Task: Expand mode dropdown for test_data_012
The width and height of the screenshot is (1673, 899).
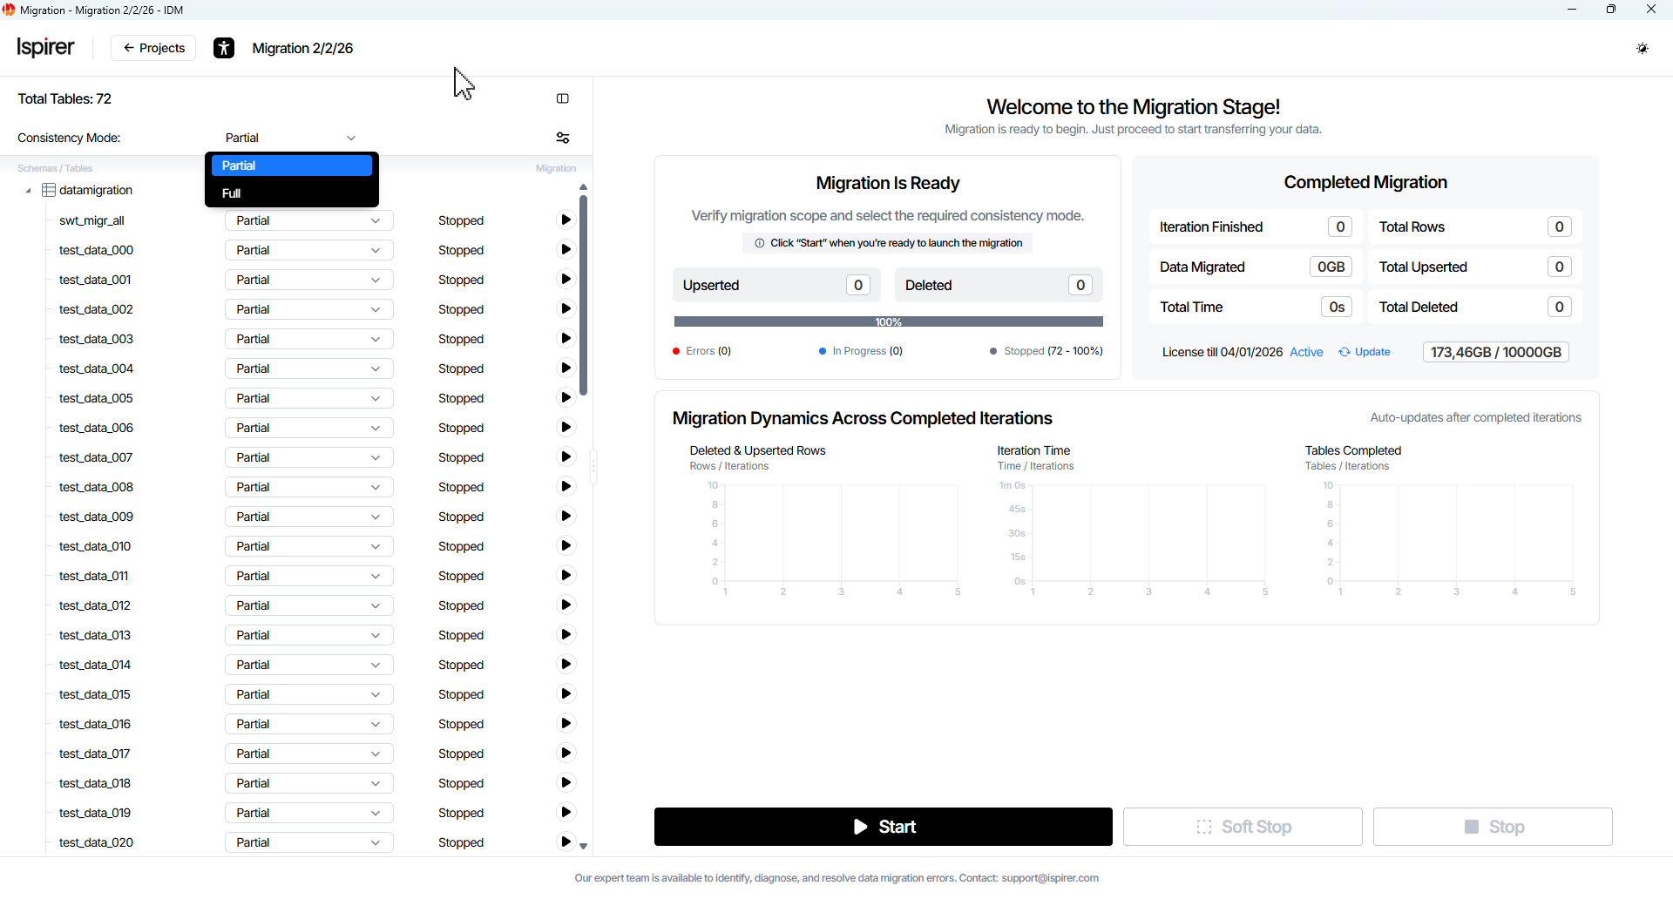Action: coord(308,605)
